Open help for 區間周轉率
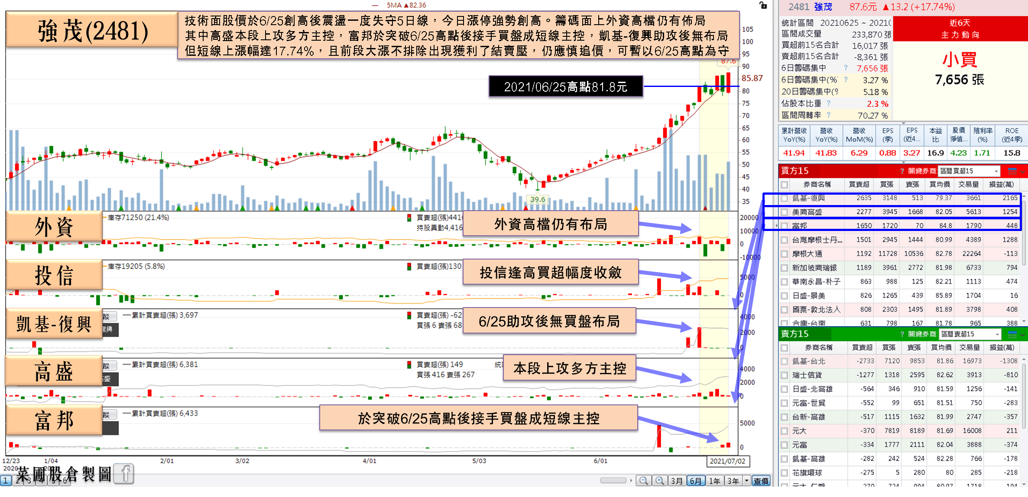The height and width of the screenshot is (497, 1028). click(x=828, y=115)
